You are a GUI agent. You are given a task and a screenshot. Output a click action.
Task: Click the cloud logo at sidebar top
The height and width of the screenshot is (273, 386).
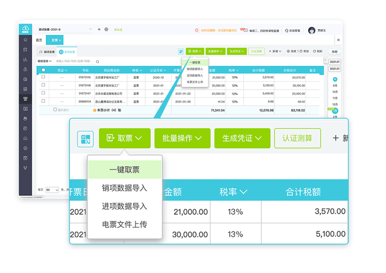[26, 29]
